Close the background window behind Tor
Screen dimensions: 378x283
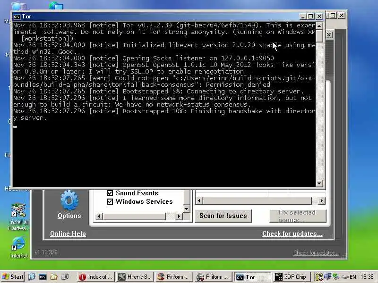coord(342,16)
